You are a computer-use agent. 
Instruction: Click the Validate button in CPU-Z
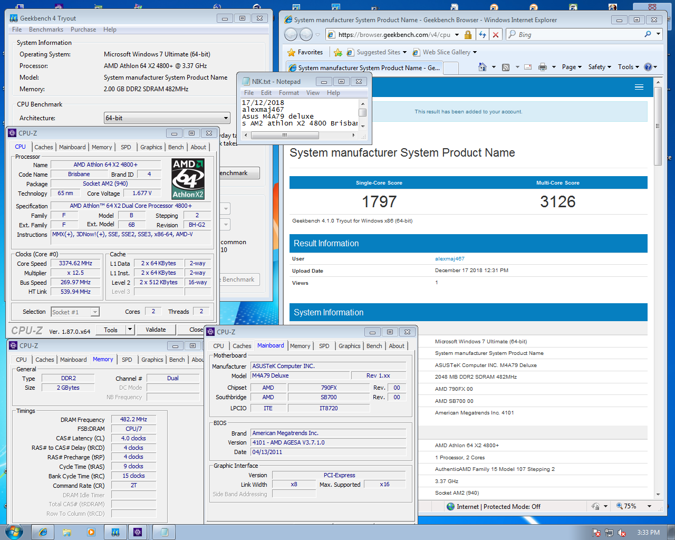click(x=156, y=330)
